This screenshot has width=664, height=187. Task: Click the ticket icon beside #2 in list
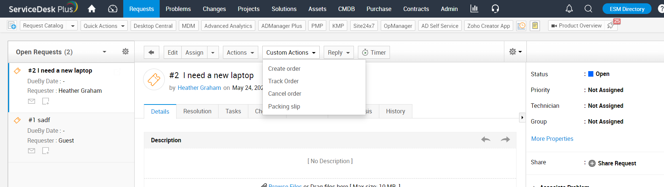(17, 71)
